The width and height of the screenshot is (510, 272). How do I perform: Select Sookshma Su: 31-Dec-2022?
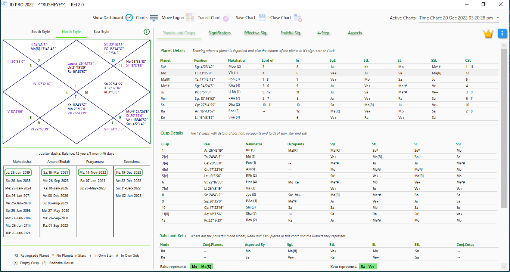tap(129, 188)
